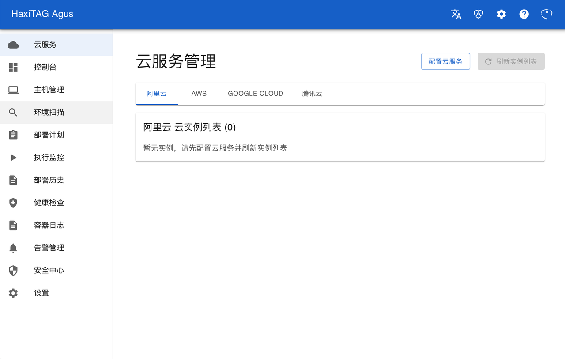Switch to the AWS tab
The height and width of the screenshot is (359, 565).
click(x=199, y=93)
